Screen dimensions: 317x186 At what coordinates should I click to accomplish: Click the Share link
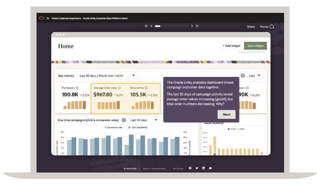tap(251, 26)
